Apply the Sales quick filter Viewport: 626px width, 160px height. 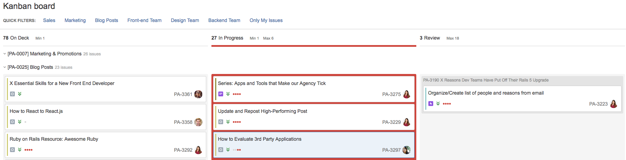(x=49, y=20)
